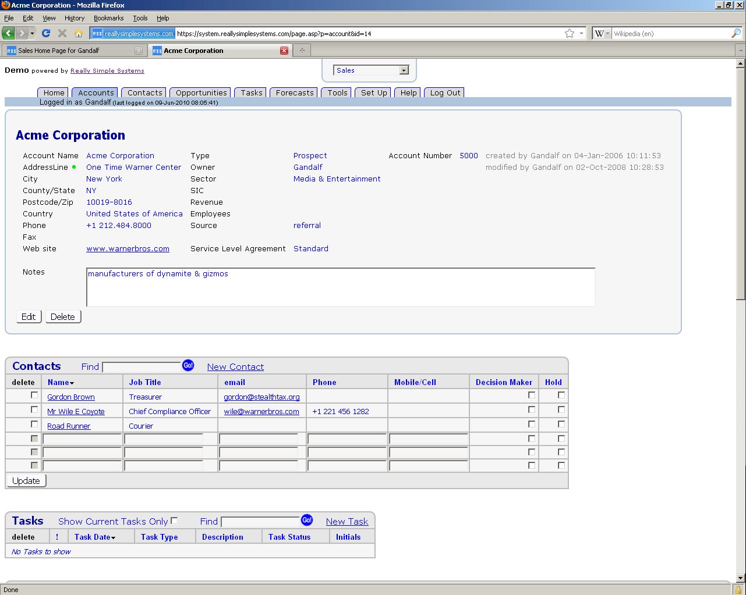This screenshot has width=746, height=595.
Task: Check Decision Maker for Road Runner
Action: (532, 424)
